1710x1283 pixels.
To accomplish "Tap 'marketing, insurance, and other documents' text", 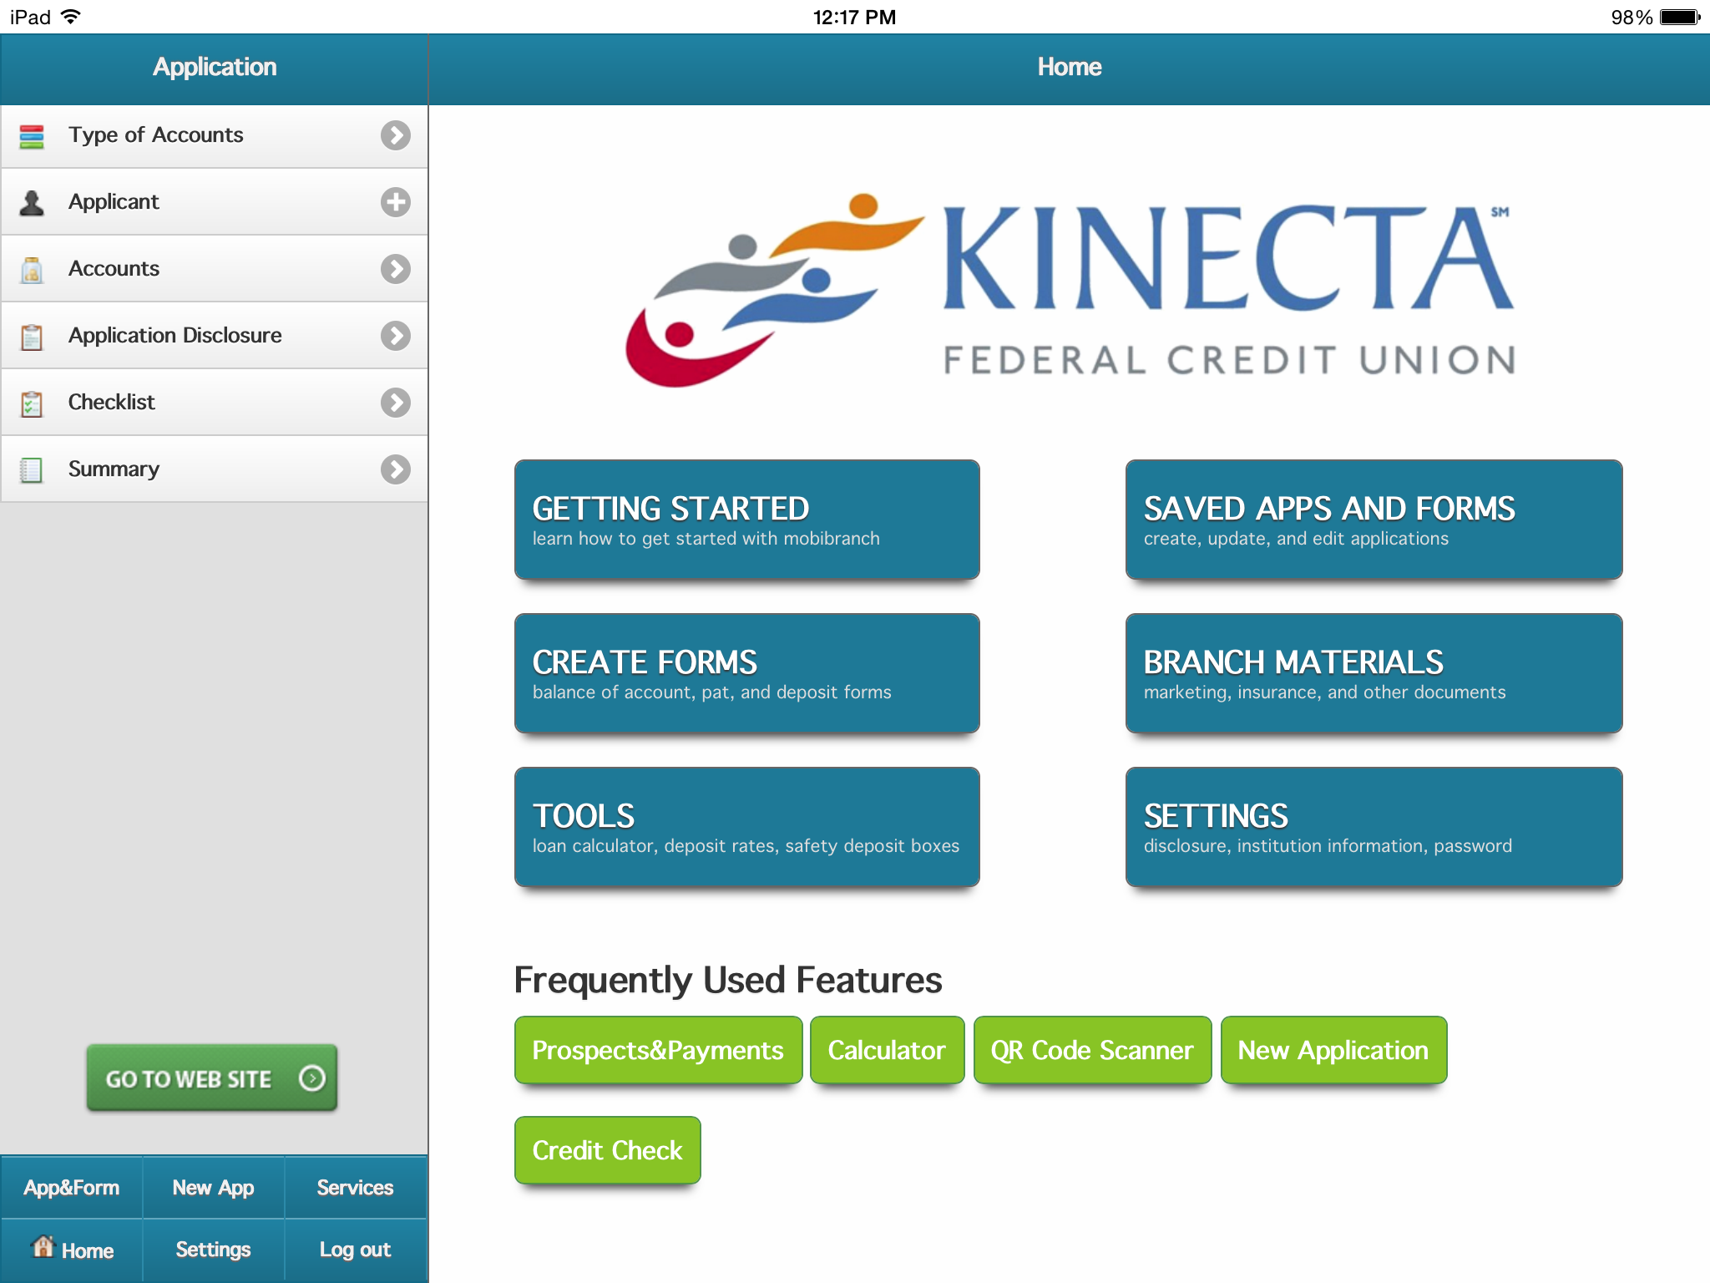I will [1325, 692].
